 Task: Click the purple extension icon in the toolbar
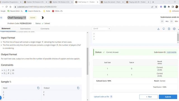coord(161,7)
